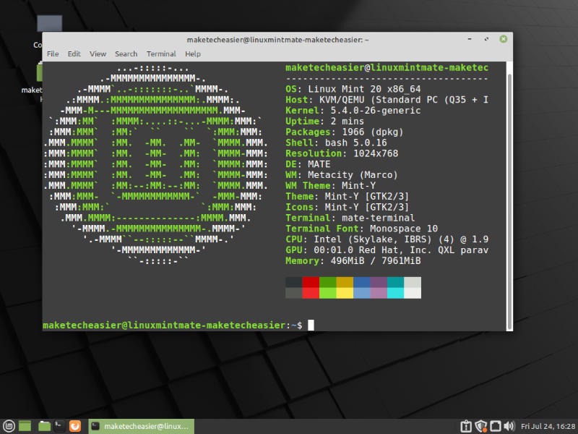
Task: Open the file manager from the taskbar
Action: 44,425
